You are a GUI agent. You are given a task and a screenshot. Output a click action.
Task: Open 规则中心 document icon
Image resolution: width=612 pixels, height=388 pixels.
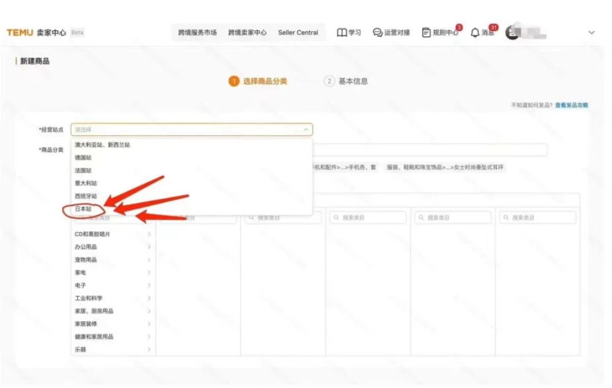[x=426, y=33]
